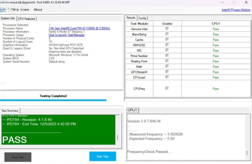This screenshot has height=164, width=252.
Task: Select the Test Summary tab
Action: coord(10,111)
